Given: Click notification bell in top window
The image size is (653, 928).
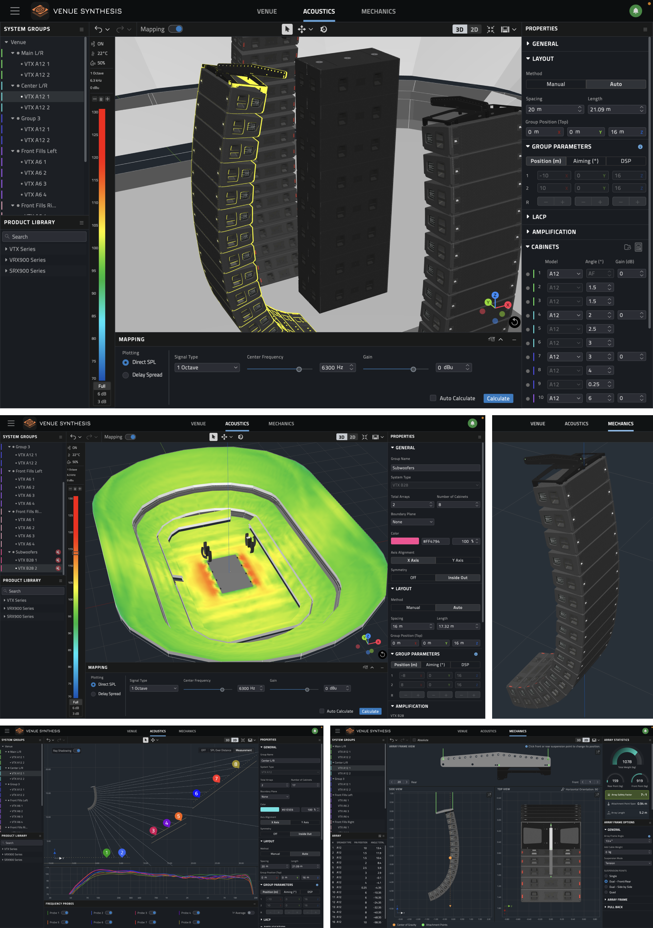Looking at the screenshot, I should [x=635, y=11].
